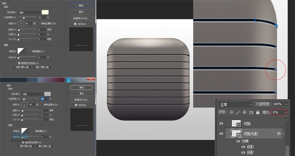Viewport: 295px width, 156px height.
Task: Click 复位为默认值 in the 30% opacity dialog
Action: [42, 67]
